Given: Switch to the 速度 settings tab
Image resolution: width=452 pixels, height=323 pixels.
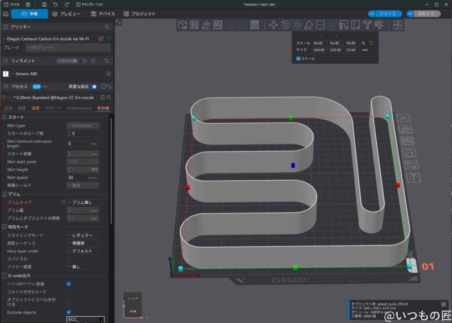Looking at the screenshot, I should pos(36,108).
